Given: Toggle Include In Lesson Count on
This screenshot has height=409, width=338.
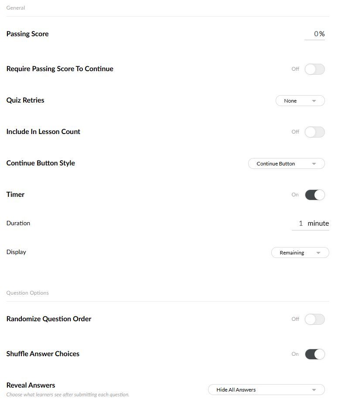Looking at the screenshot, I should click(x=314, y=132).
